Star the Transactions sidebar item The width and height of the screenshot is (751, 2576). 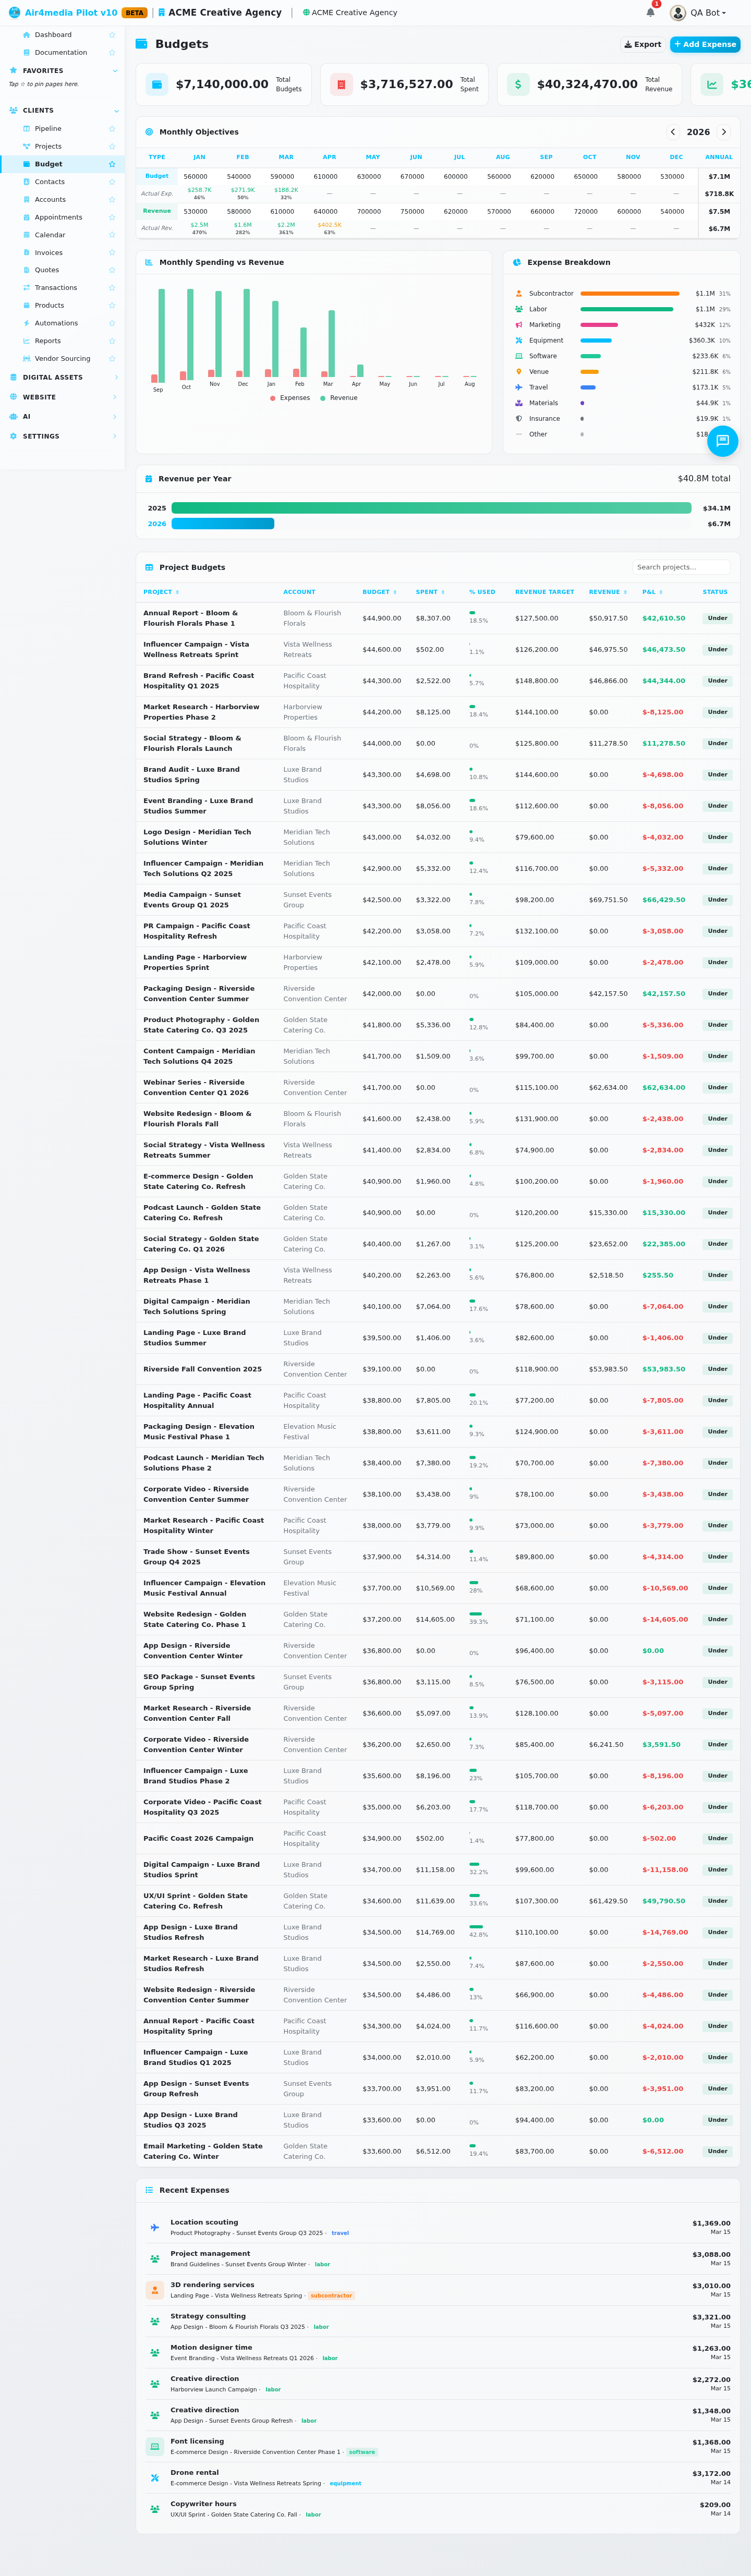click(112, 288)
